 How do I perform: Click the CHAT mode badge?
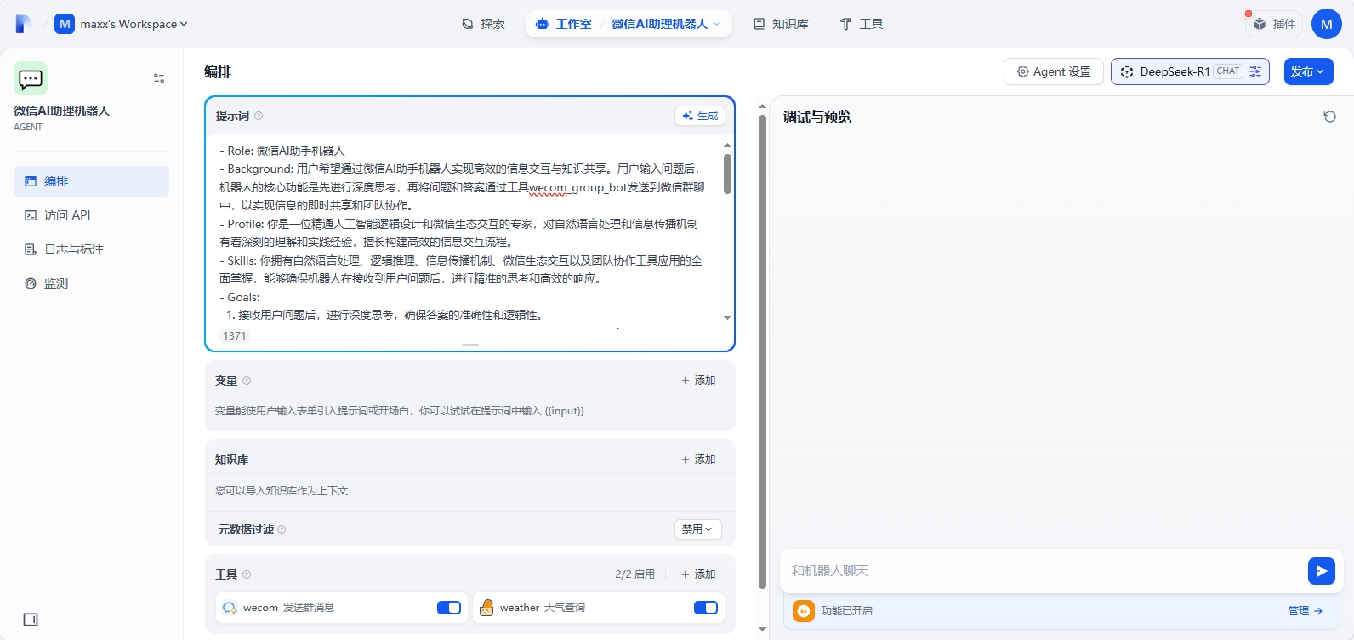point(1228,71)
